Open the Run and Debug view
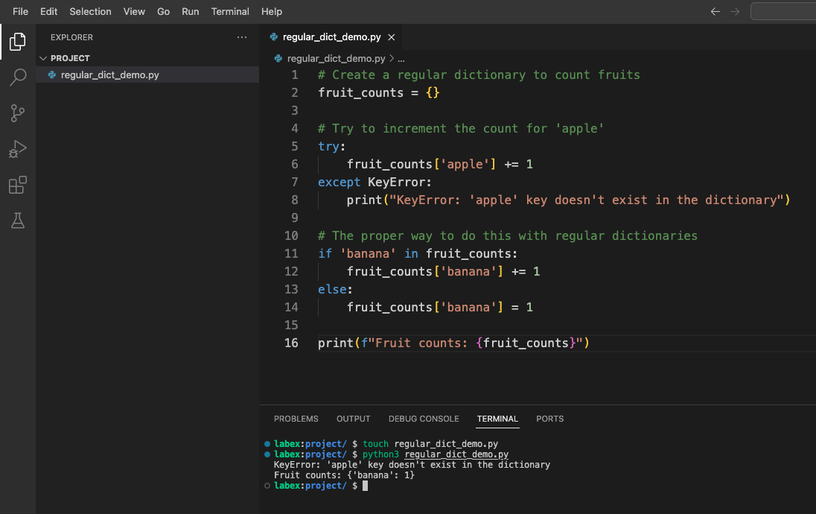 click(17, 149)
